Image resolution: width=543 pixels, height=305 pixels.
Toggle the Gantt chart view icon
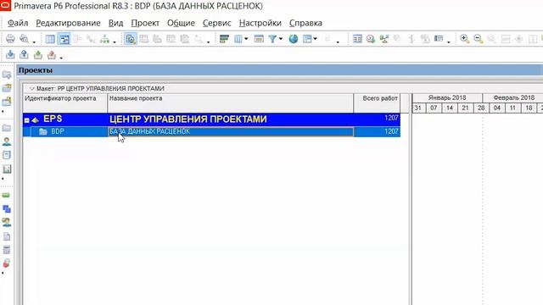tap(64, 39)
